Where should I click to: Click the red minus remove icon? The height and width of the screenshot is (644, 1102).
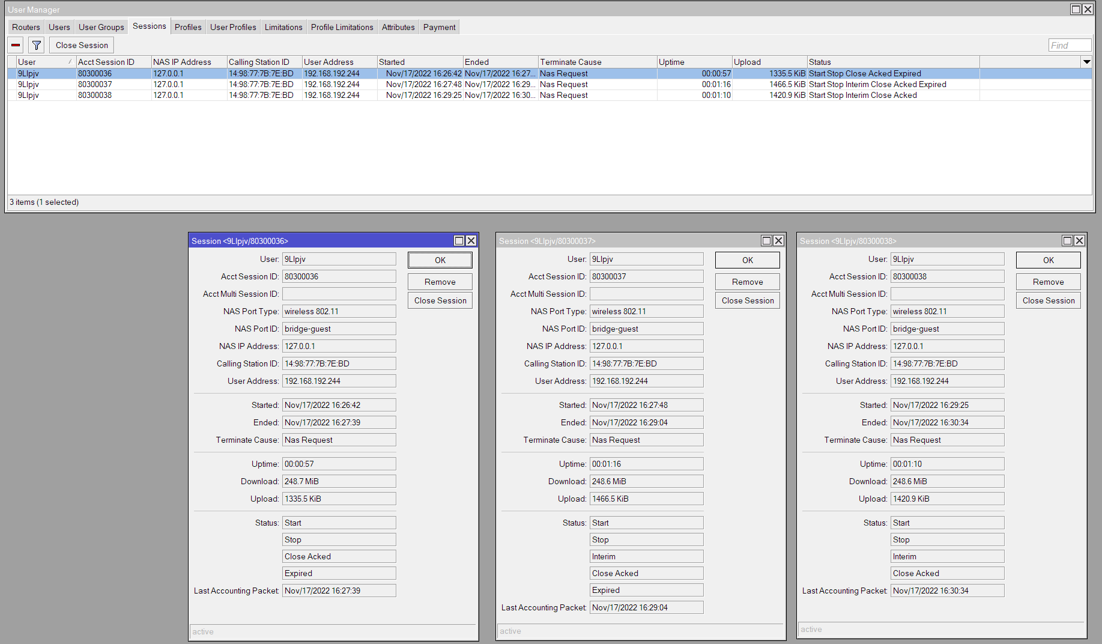click(16, 45)
